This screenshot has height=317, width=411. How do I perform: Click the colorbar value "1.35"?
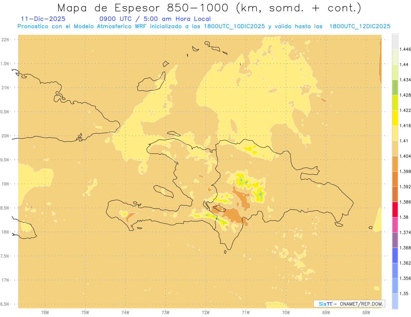pyautogui.click(x=404, y=293)
